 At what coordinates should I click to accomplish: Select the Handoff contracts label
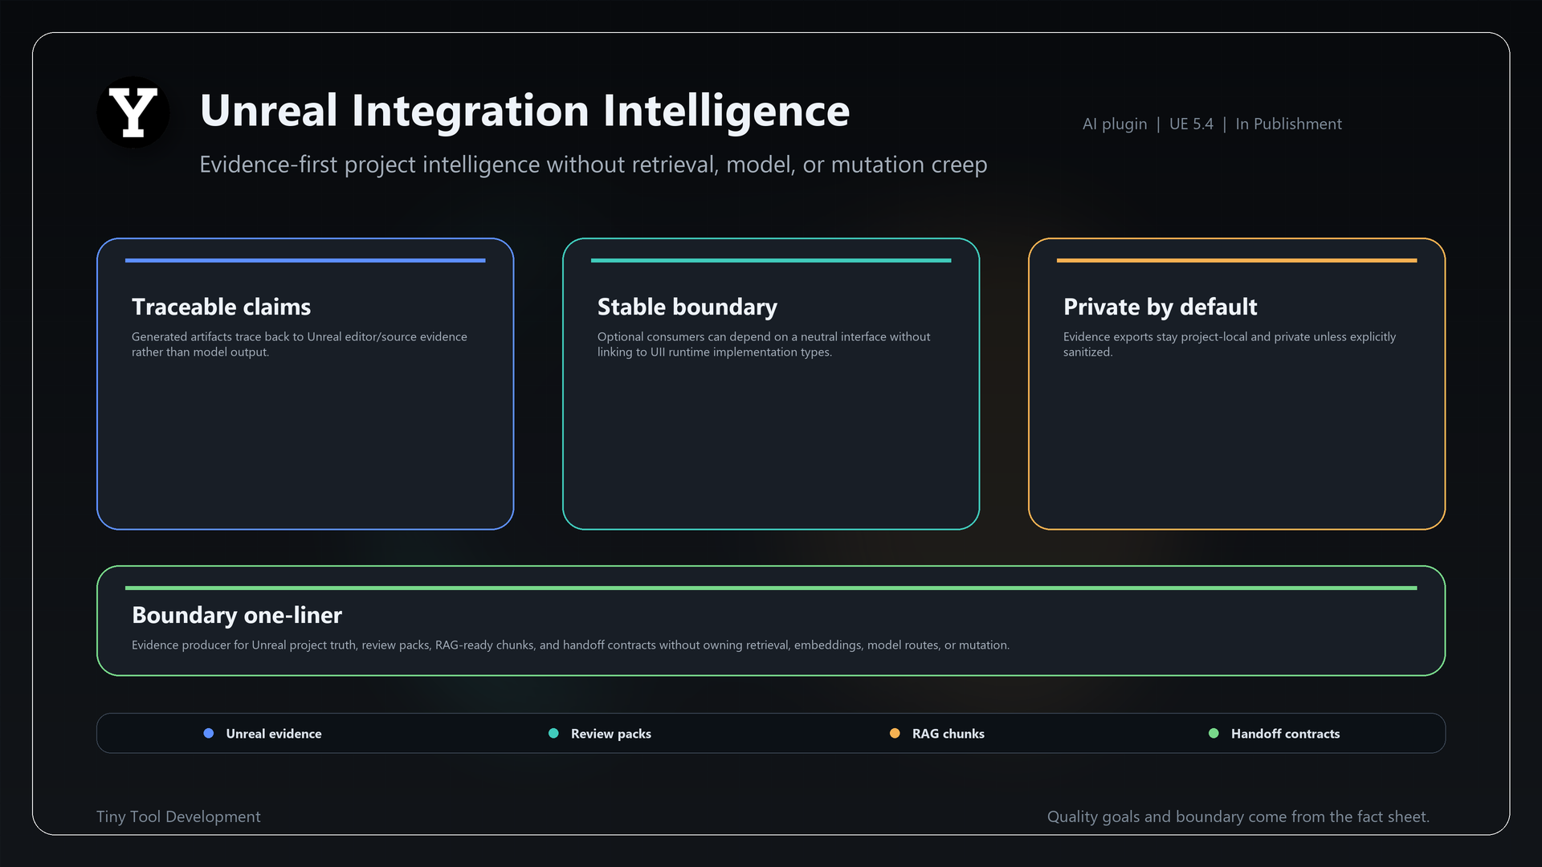tap(1285, 734)
